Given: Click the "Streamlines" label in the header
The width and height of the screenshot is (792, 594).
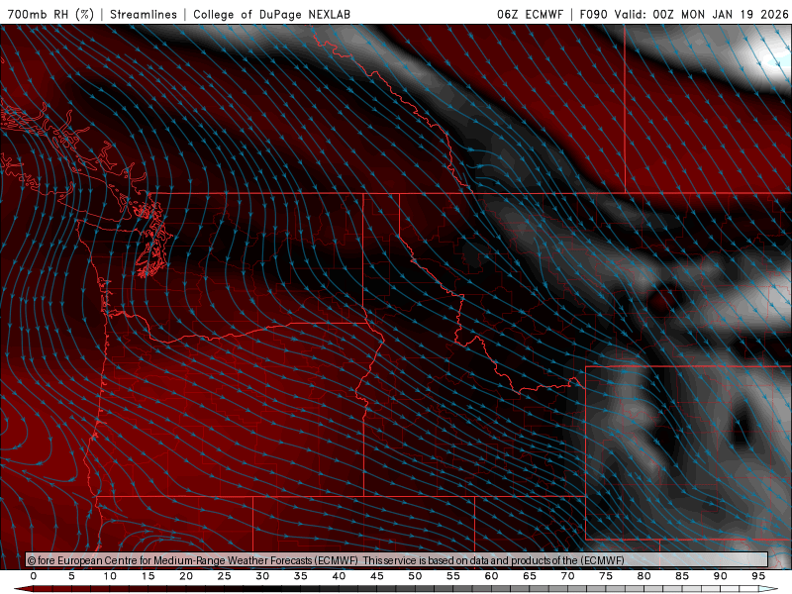Looking at the screenshot, I should (144, 14).
